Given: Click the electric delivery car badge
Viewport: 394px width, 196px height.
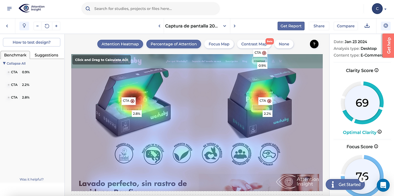Looking at the screenshot, I should click(269, 154).
